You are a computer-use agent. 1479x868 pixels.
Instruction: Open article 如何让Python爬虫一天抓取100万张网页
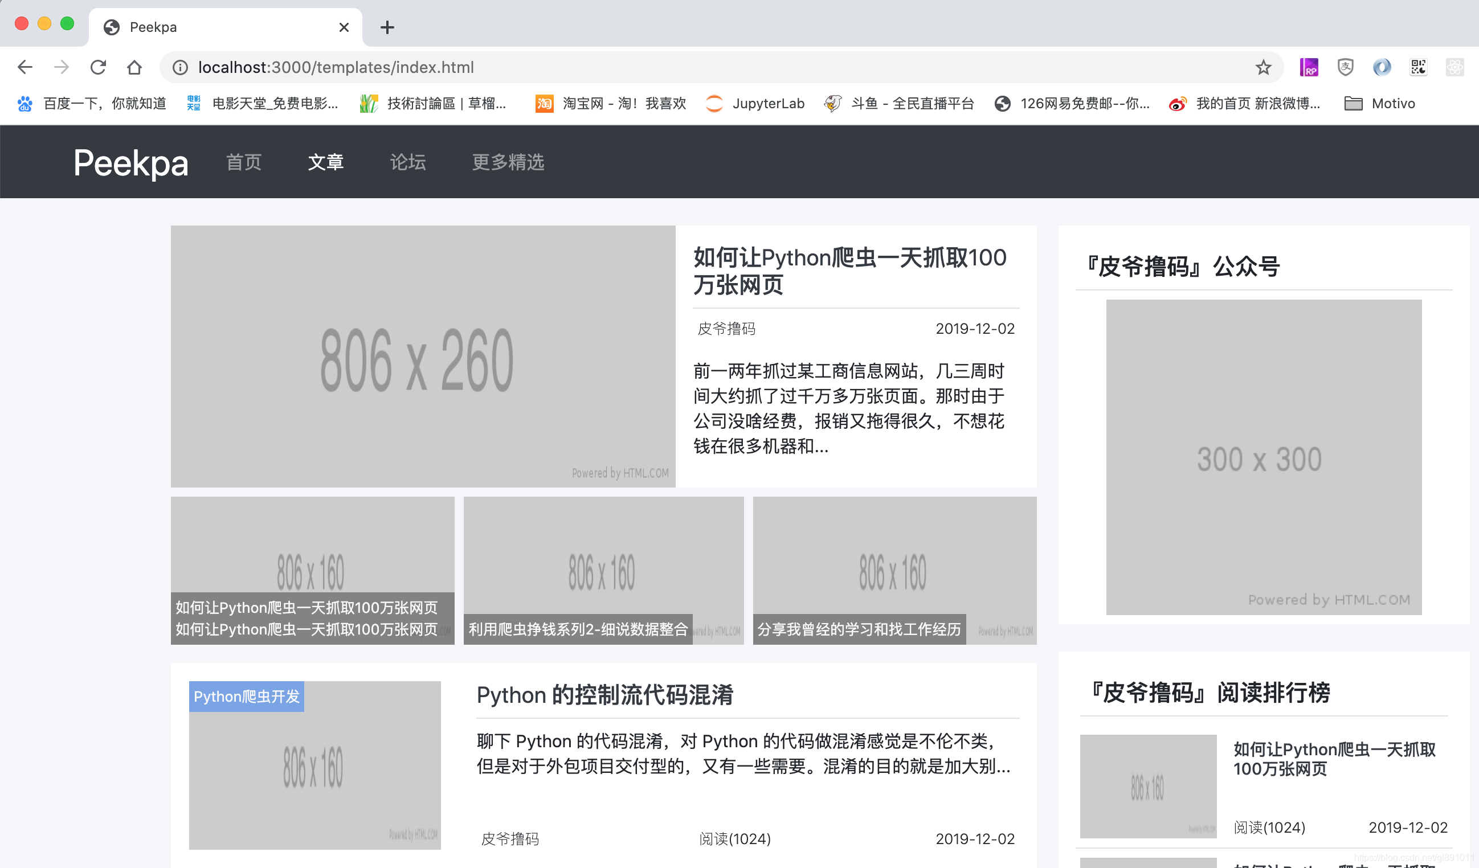pos(849,272)
